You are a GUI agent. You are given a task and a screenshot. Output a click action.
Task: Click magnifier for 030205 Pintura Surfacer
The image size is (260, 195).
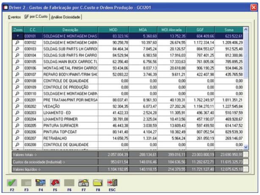(x=17, y=125)
